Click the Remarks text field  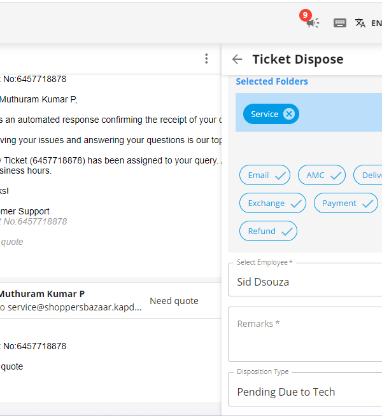[x=305, y=335]
